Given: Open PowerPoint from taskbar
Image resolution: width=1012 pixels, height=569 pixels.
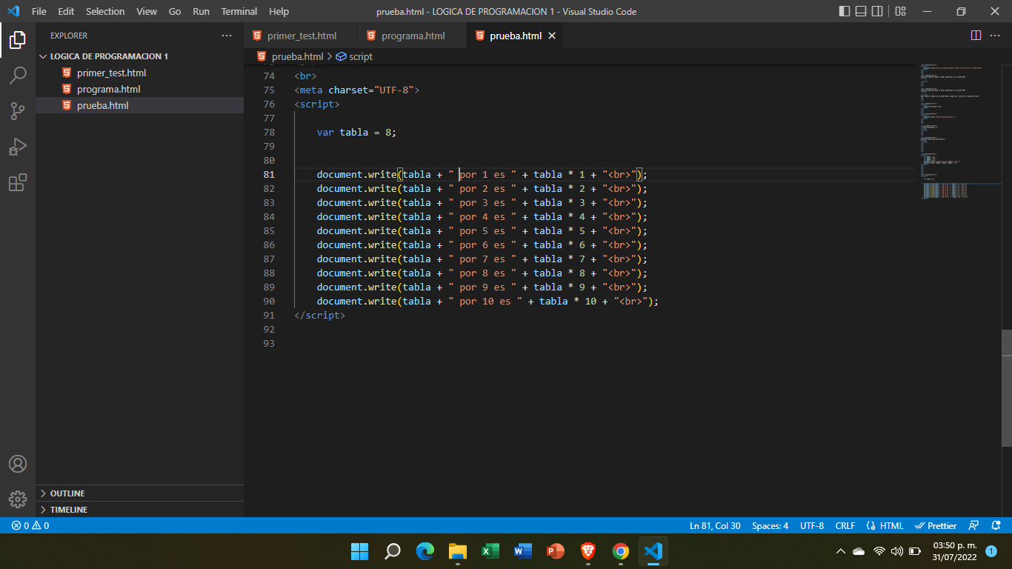Looking at the screenshot, I should coord(556,551).
